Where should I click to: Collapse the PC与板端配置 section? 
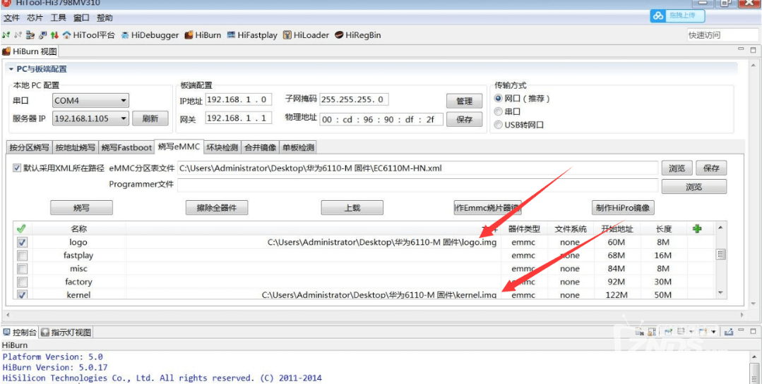click(x=11, y=69)
